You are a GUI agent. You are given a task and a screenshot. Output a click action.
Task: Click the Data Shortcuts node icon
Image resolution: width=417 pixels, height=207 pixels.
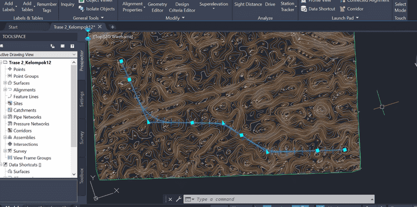[x=6, y=165]
